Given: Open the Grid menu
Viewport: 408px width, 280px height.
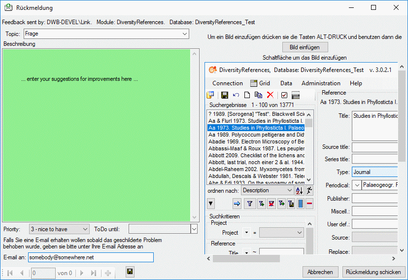Looking at the screenshot, I should (260, 83).
